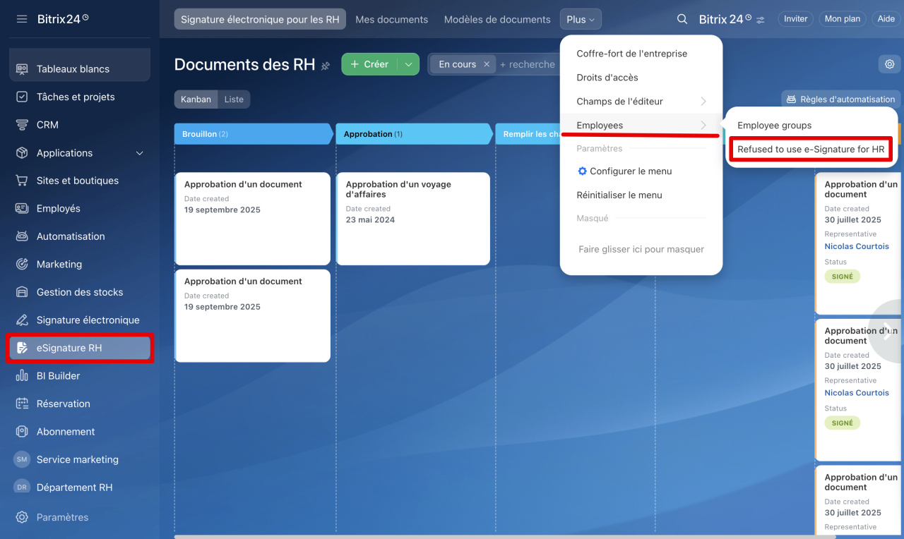Viewport: 904px width, 539px height.
Task: Open the search magnifier icon
Action: point(682,19)
